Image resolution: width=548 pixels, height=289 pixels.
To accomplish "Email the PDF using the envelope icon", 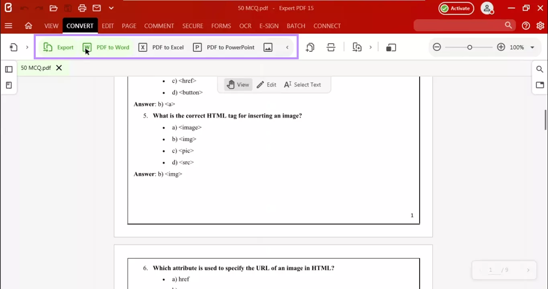I will click(96, 8).
